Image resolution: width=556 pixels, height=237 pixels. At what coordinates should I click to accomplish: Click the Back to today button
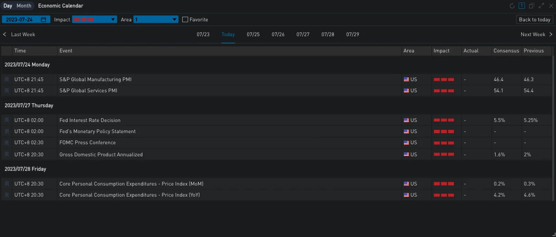point(535,19)
